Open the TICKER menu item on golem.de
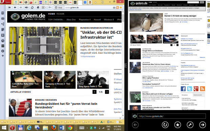Image resolution: width=210 pixels, height=131 pixels. [60, 14]
